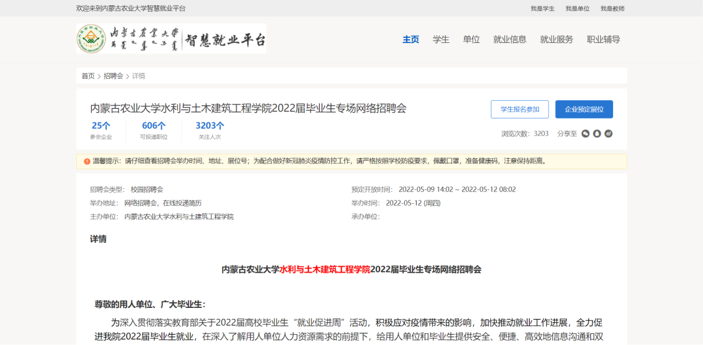Share the page via the WeChat icon
This screenshot has width=703, height=345.
585,133
